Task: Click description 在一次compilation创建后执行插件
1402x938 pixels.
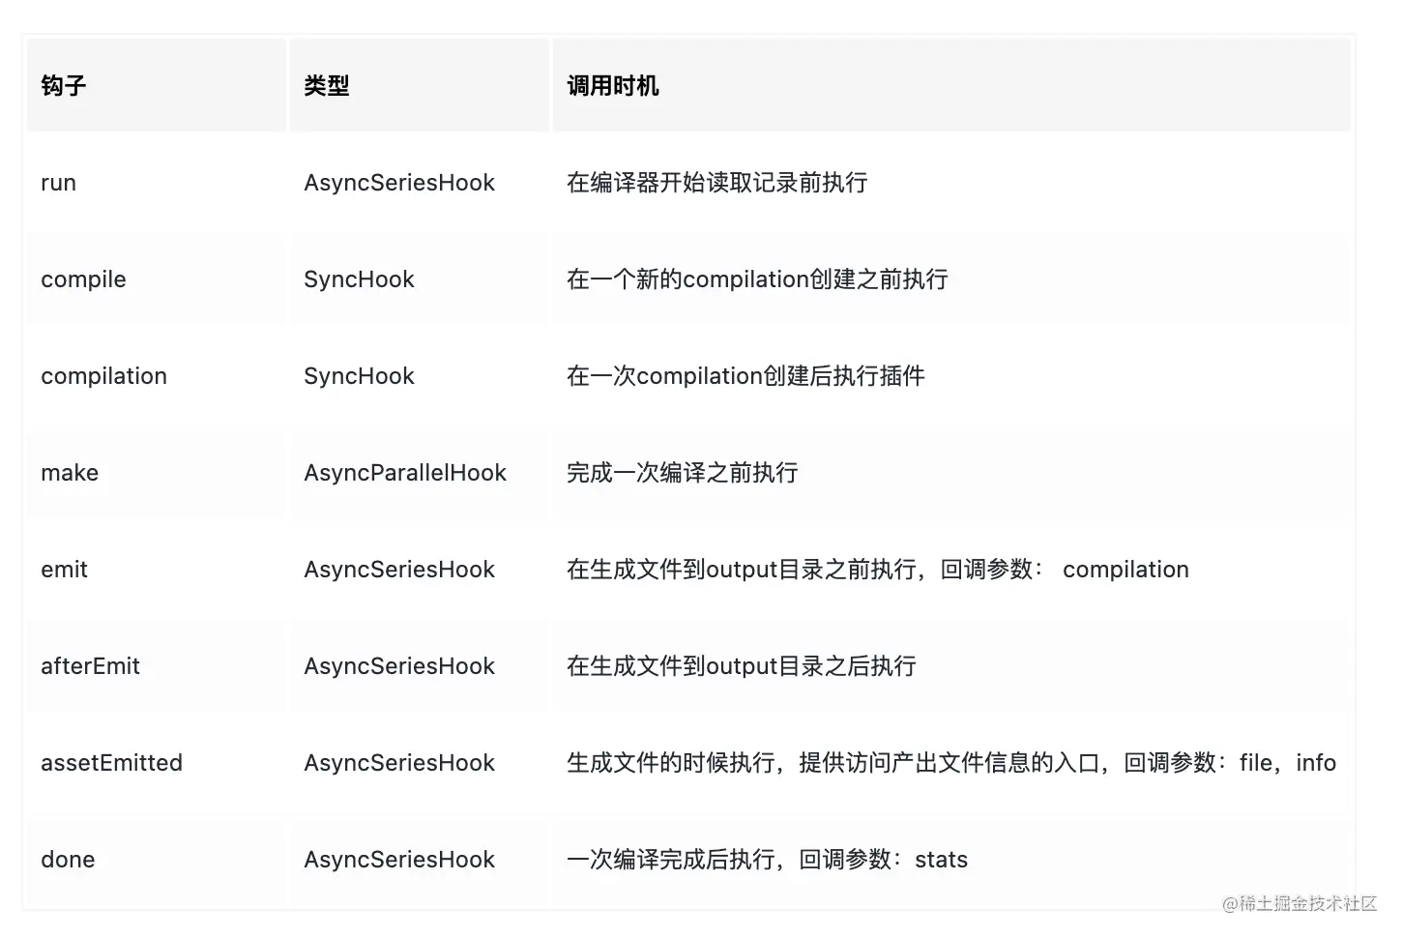Action: 745,376
